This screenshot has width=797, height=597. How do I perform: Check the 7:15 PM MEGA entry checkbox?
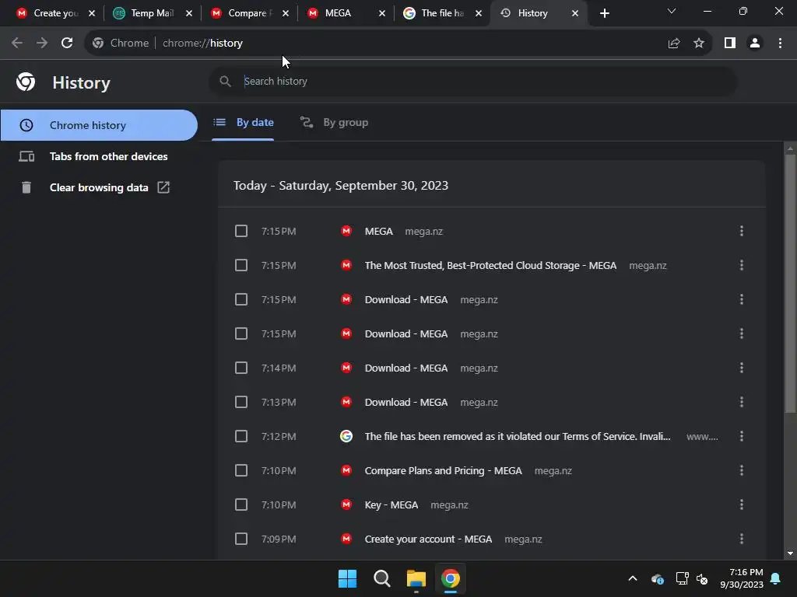click(x=241, y=231)
